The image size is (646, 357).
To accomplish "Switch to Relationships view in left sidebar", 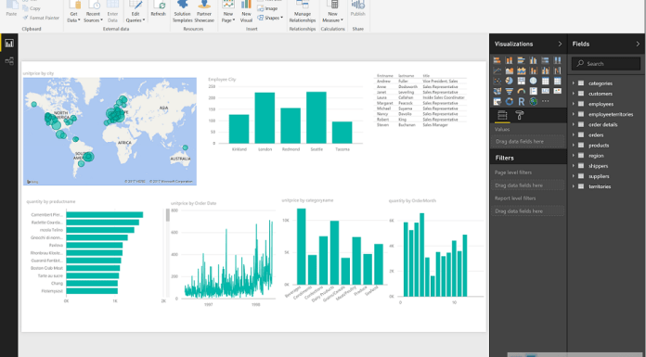I will tap(9, 61).
